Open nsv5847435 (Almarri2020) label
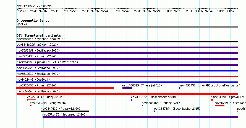The width and height of the screenshot is (246, 128). click(61, 109)
